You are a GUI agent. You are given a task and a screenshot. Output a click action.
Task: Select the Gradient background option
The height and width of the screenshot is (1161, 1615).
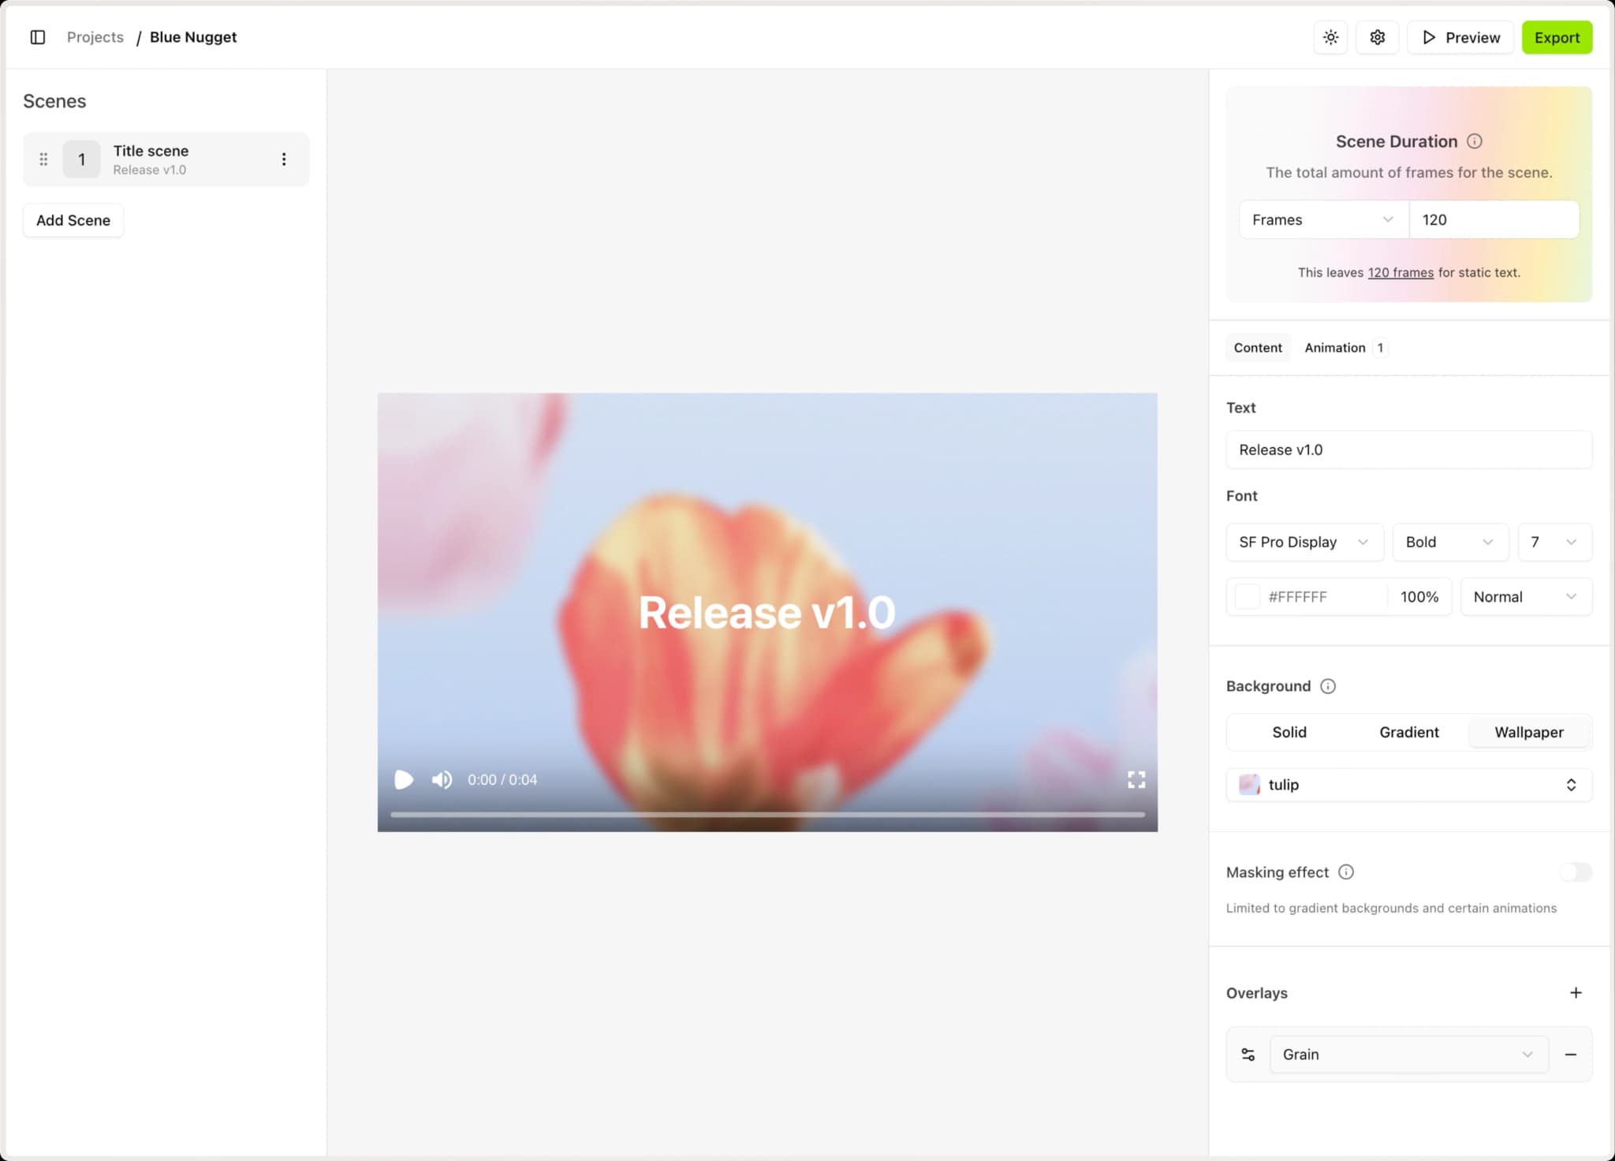[1408, 732]
